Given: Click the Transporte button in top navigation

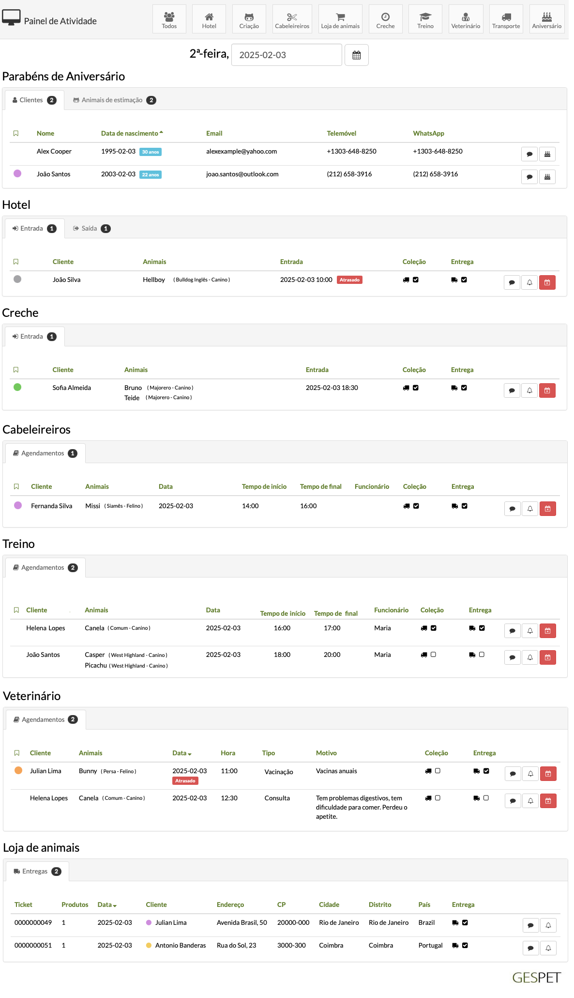Looking at the screenshot, I should [x=506, y=19].
